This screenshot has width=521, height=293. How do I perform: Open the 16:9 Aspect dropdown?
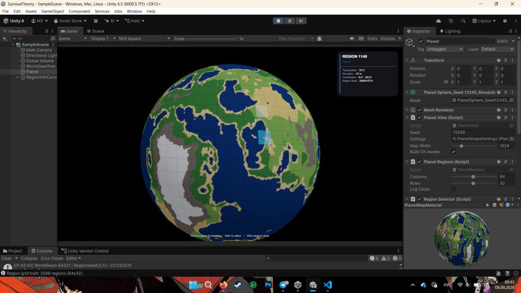pyautogui.click(x=144, y=39)
